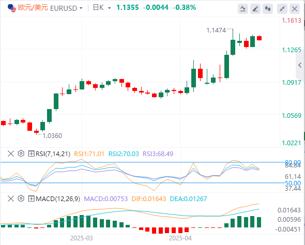Click the RSI(7,14,21) indicator label
Viewport: 305px width, 245px height.
pyautogui.click(x=53, y=154)
